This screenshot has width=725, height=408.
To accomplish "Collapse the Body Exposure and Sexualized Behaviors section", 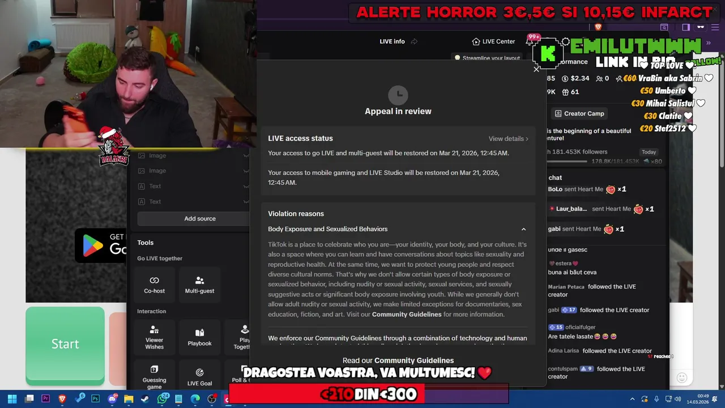I will (523, 229).
